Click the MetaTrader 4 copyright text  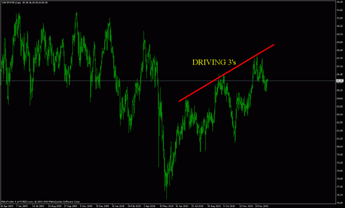[41, 201]
